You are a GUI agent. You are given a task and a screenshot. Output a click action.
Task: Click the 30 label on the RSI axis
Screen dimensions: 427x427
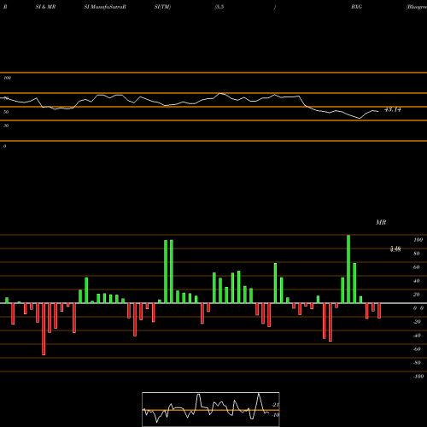pos(6,126)
